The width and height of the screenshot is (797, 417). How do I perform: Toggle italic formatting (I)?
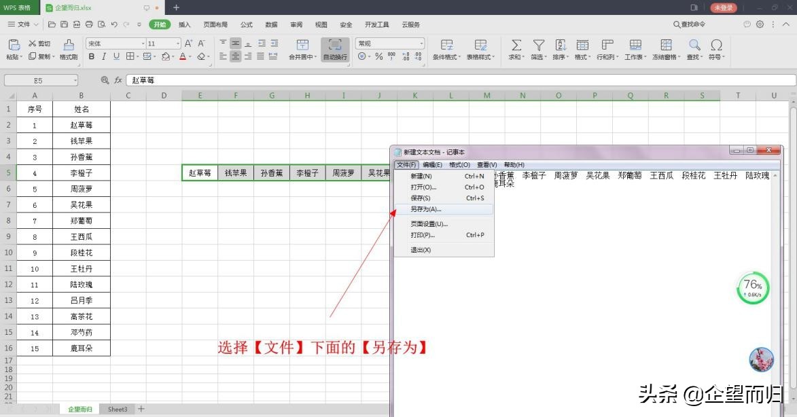click(104, 56)
